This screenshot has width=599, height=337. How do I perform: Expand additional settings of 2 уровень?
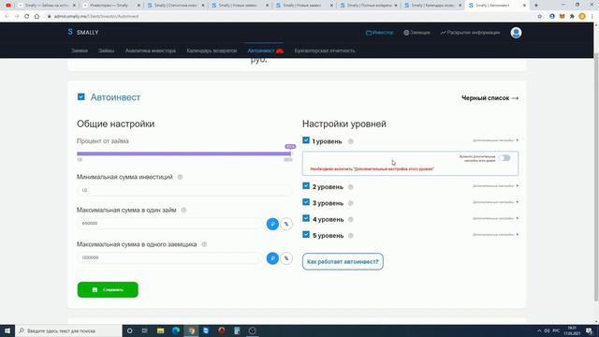coord(495,185)
